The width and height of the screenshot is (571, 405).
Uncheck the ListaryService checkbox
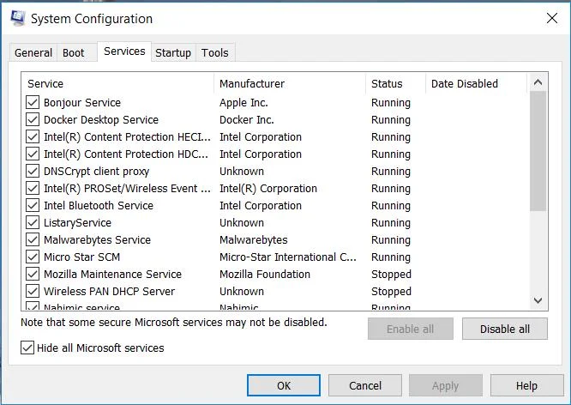33,222
